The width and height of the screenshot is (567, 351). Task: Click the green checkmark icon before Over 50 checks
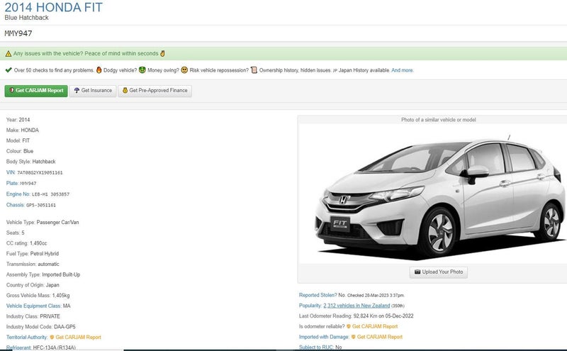[9, 69]
